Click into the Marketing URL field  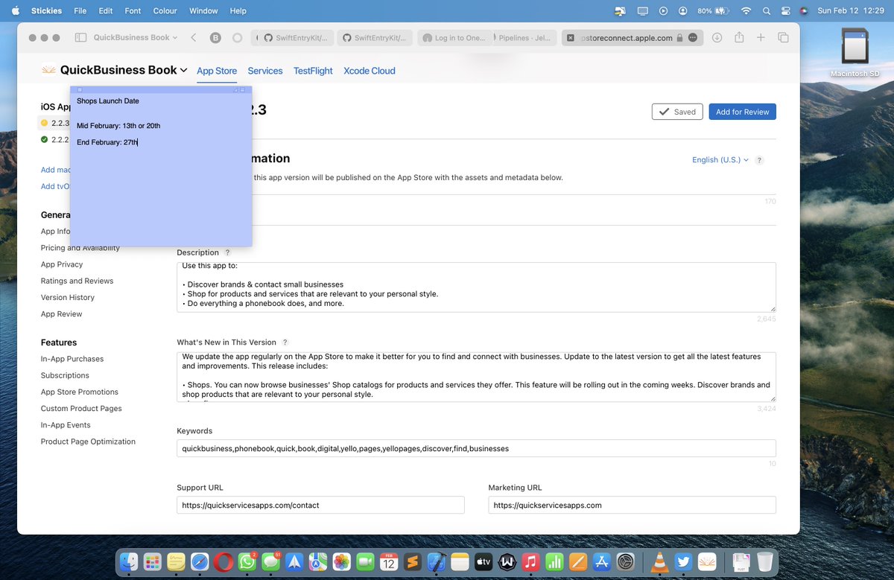pos(632,505)
